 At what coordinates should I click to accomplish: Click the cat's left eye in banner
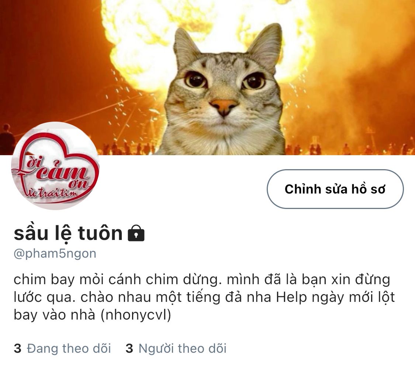[196, 80]
